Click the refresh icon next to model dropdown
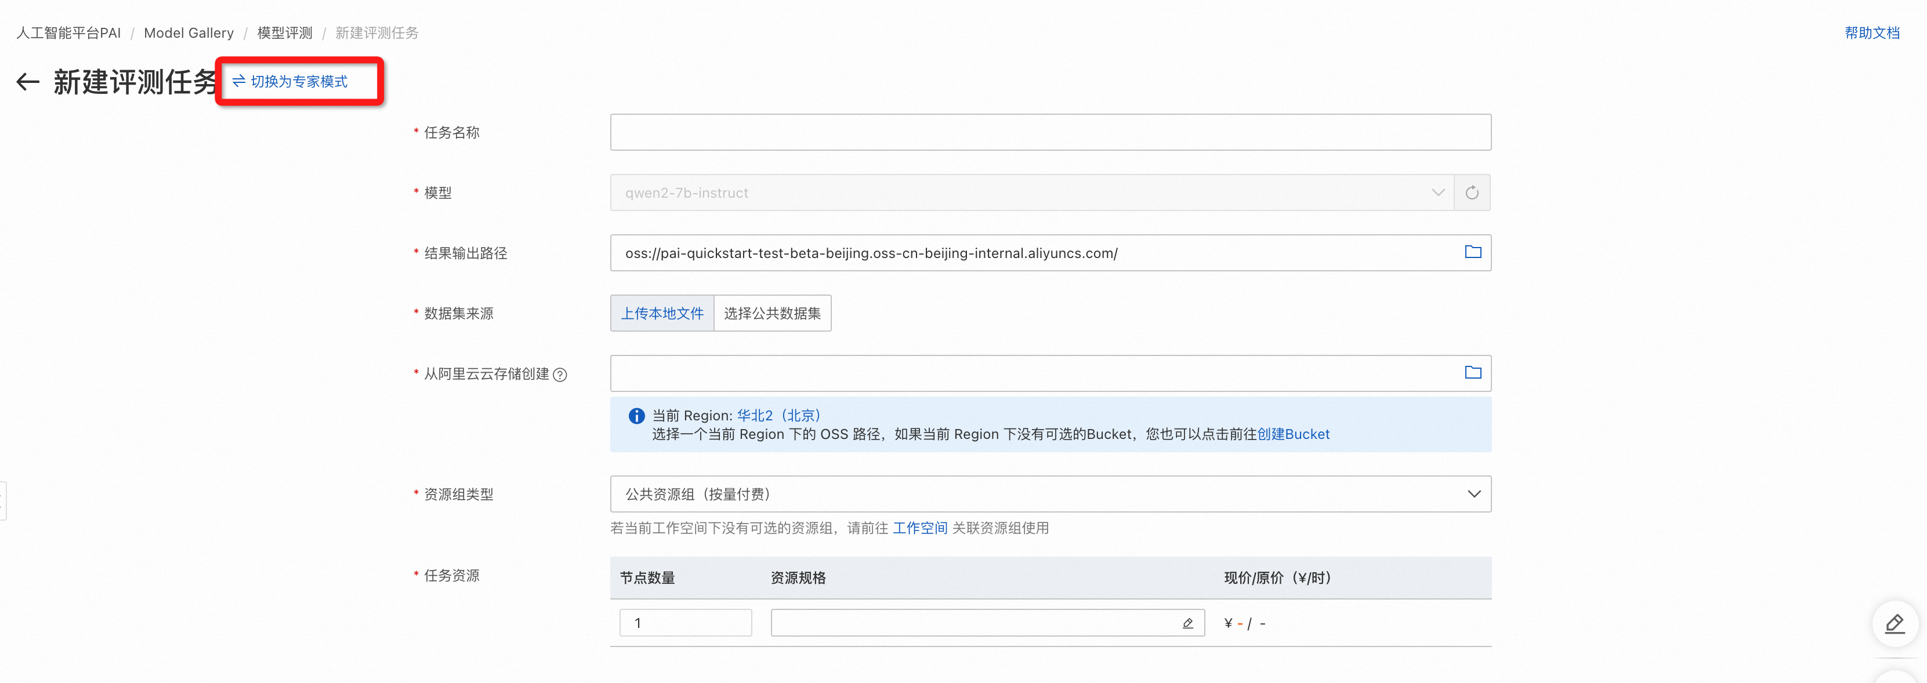 (x=1472, y=192)
